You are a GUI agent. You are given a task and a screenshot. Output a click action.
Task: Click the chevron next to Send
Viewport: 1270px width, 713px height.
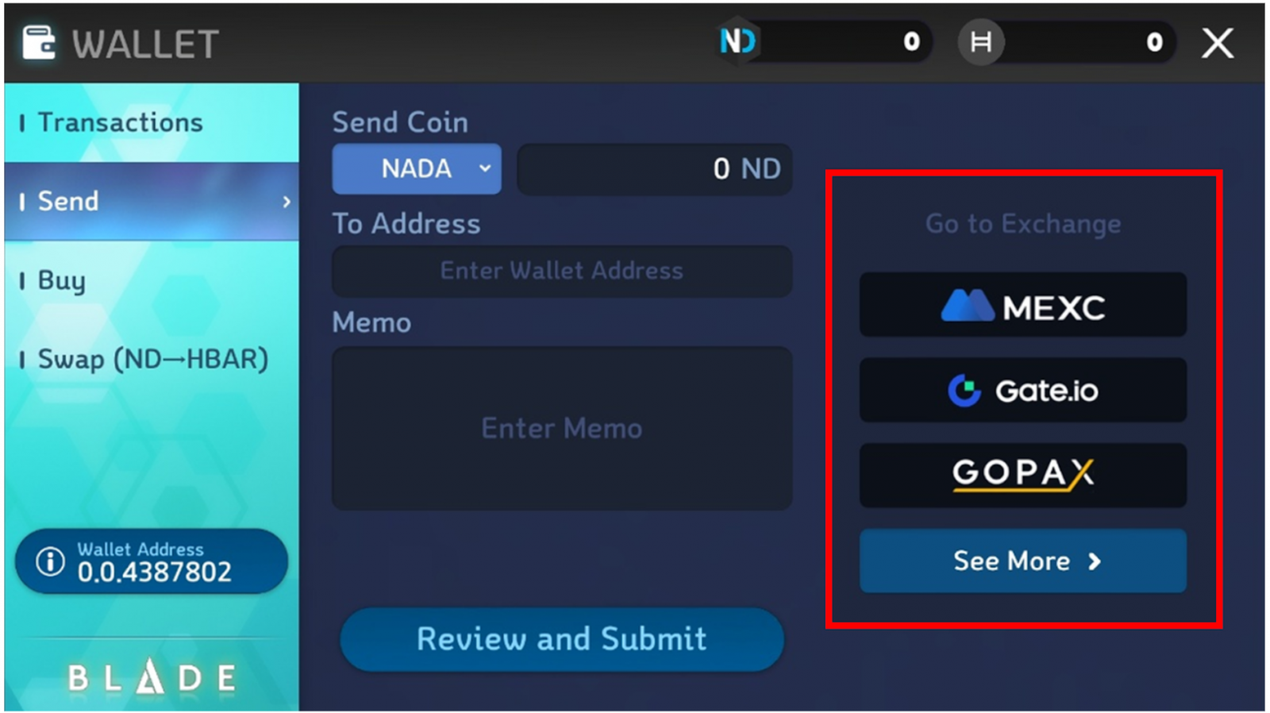coord(287,202)
